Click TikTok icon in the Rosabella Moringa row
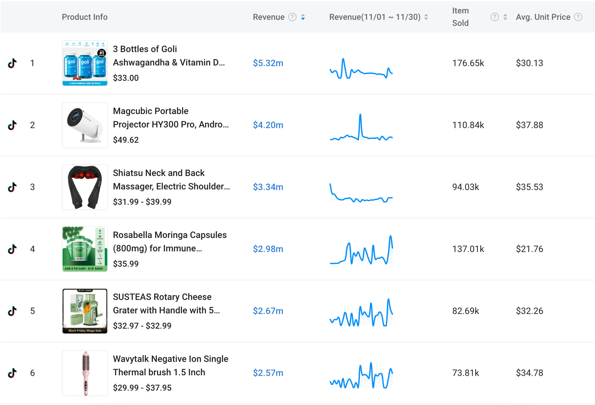Viewport: 595px width, 405px height. tap(12, 249)
